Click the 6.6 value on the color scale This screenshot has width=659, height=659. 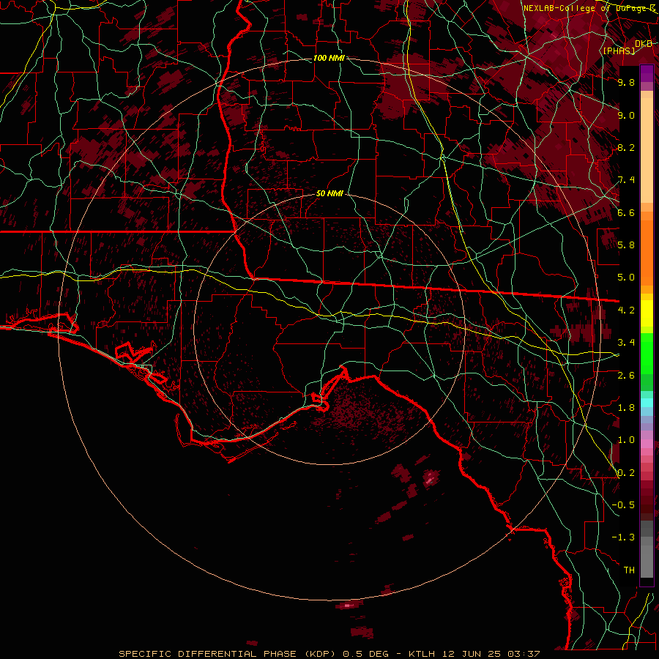(x=626, y=212)
